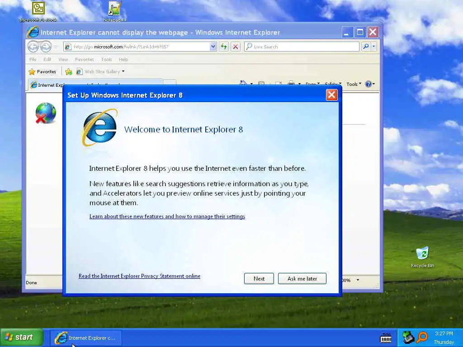Expand the Print options dropdown arrow
Viewport: 463px width, 347px height.
tap(299, 84)
